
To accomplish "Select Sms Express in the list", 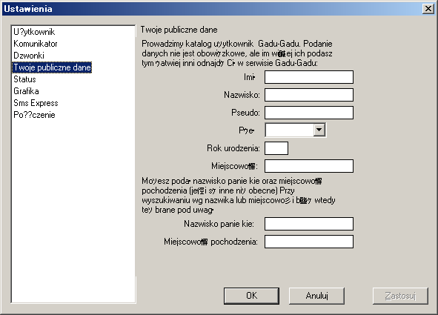I will 36,103.
